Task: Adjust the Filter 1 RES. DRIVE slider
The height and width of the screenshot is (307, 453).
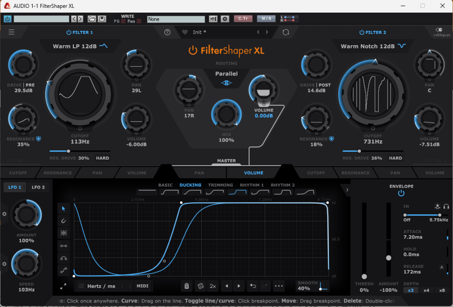Action: (x=80, y=151)
